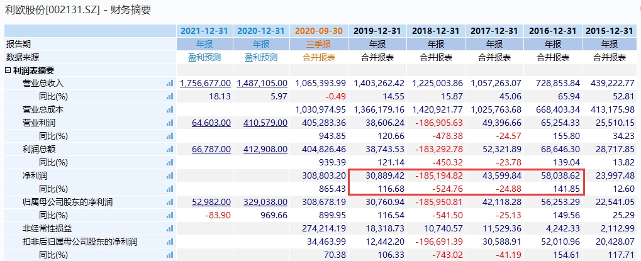This screenshot has width=641, height=261.
Task: Open chart icon for 利润总额 同比(%) row
Action: coord(170,162)
